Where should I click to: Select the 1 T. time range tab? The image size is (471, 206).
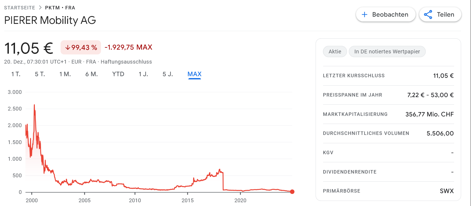tap(16, 74)
